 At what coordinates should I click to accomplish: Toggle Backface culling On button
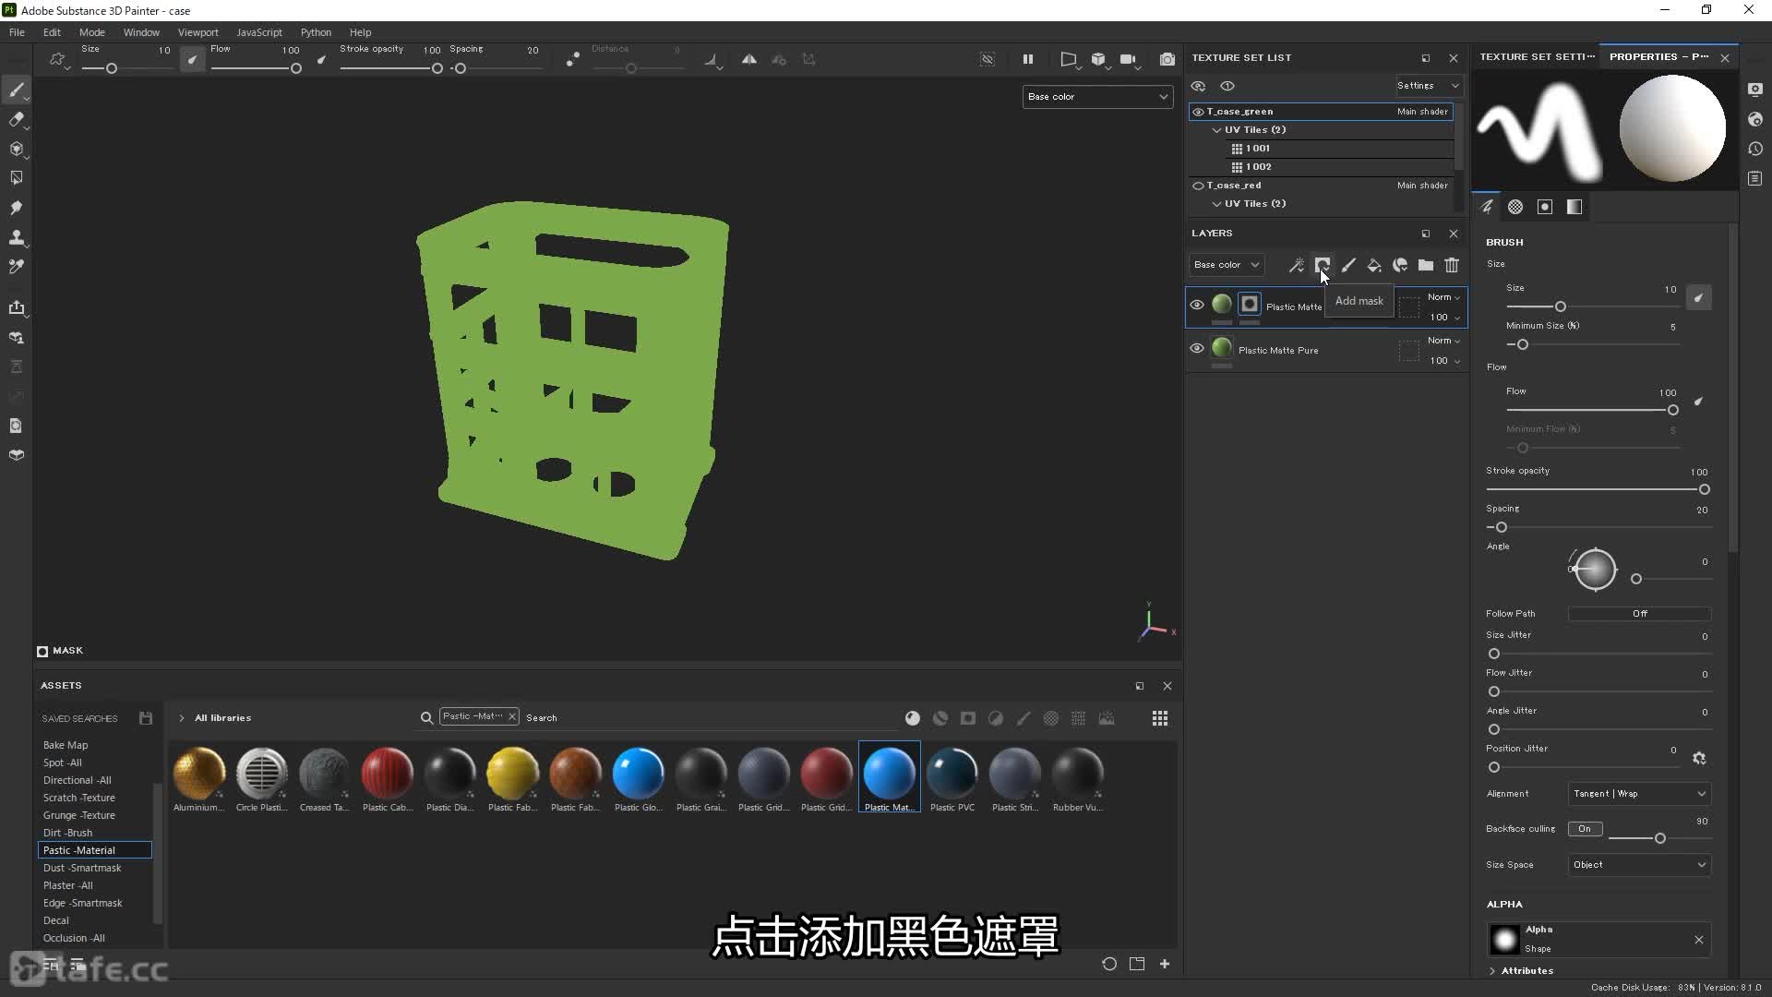pos(1585,829)
